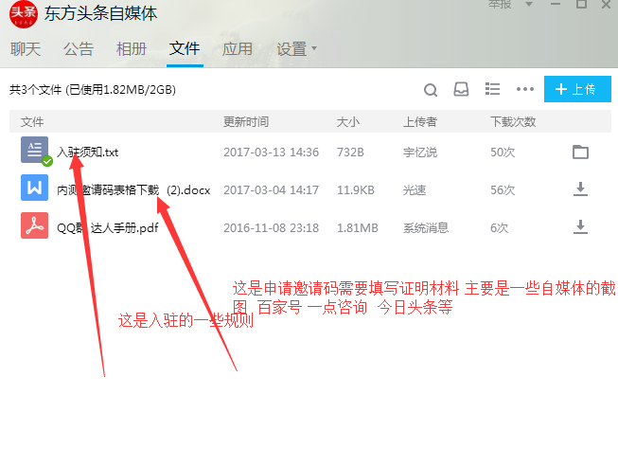Expand the dropdown arrow beside 举报

[529, 4]
